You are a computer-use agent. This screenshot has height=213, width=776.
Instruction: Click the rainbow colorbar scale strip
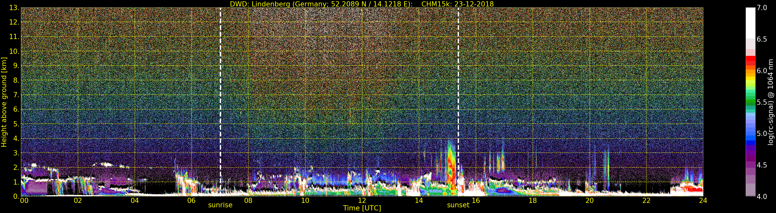point(750,102)
